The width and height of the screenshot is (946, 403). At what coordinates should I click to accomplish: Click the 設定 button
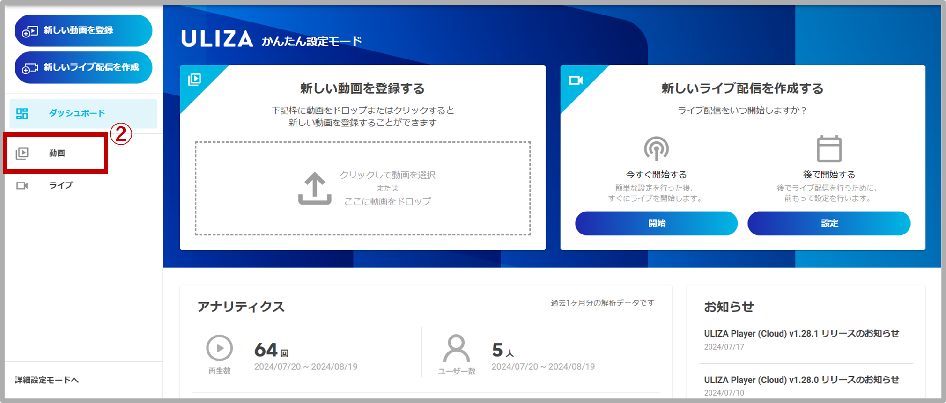[x=829, y=223]
